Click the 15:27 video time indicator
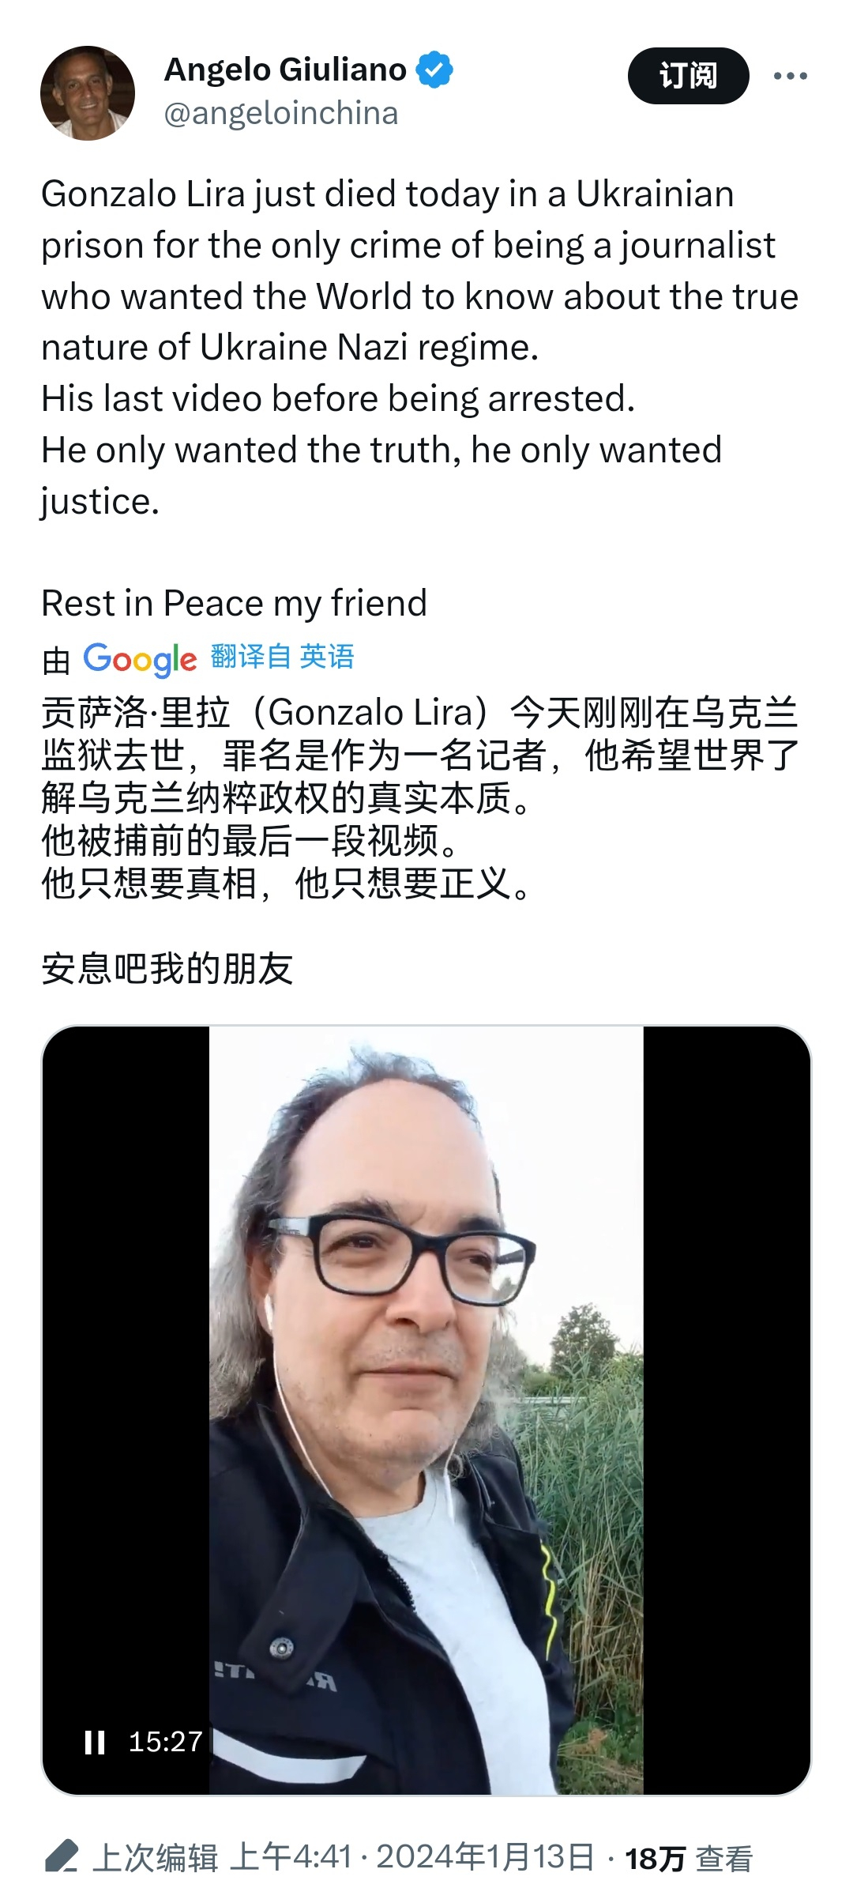 [x=166, y=1742]
